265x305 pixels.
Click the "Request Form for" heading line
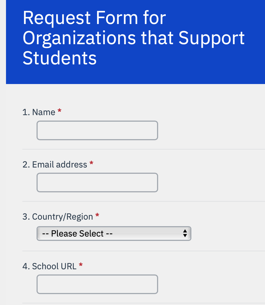94,18
